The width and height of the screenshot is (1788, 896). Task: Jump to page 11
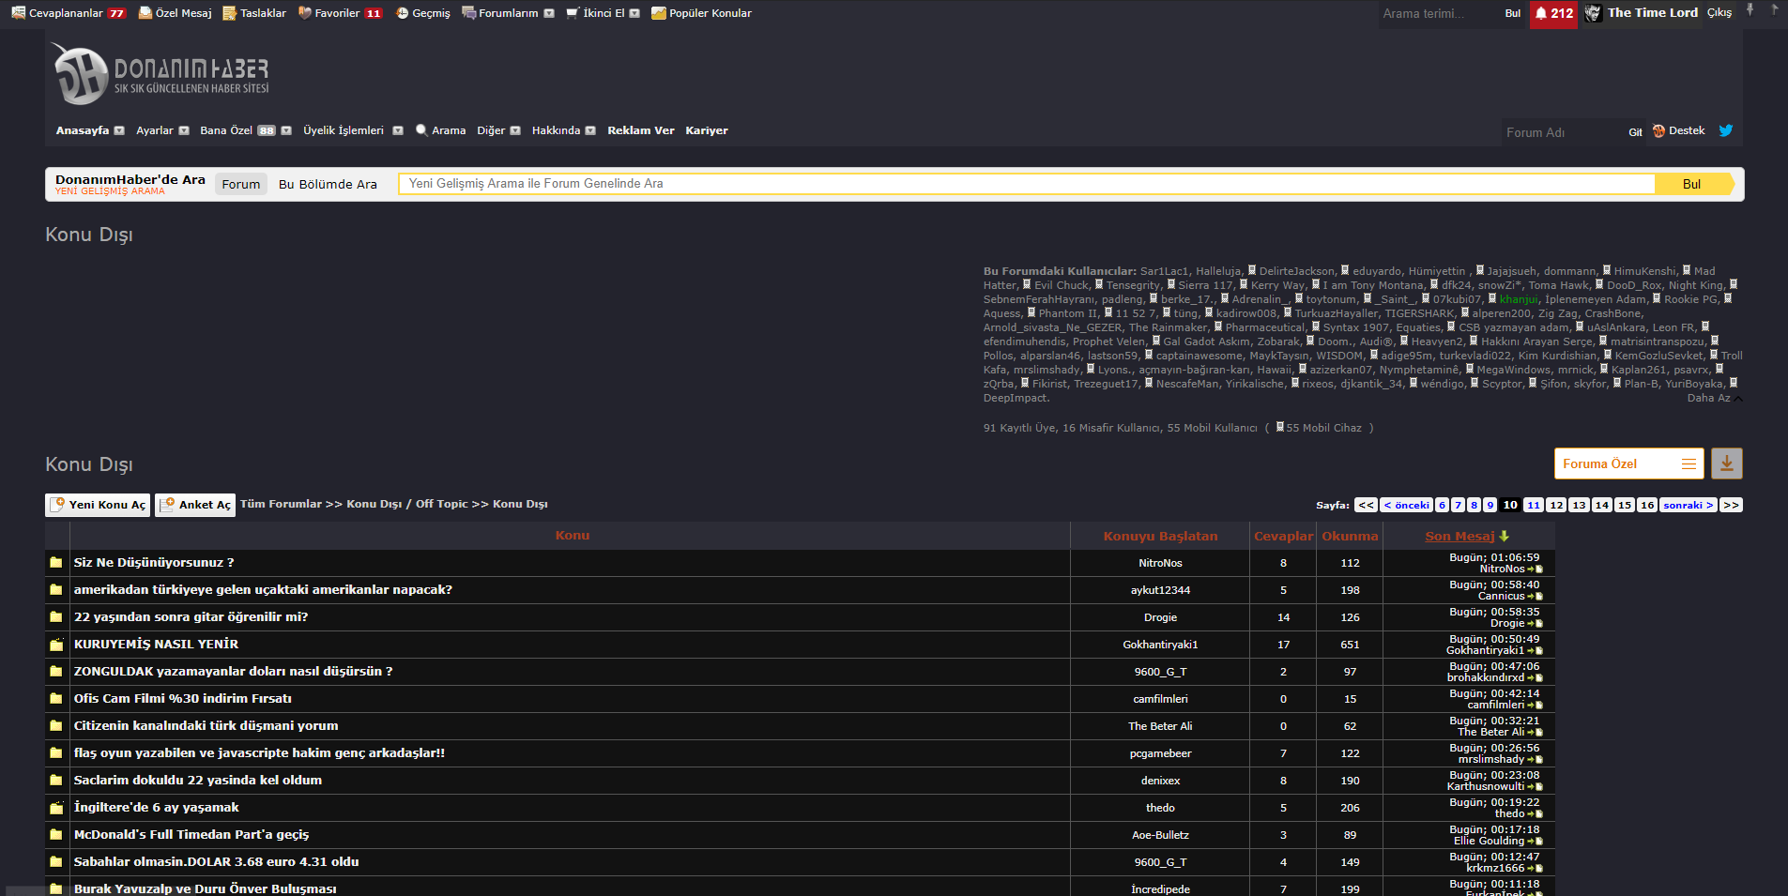(x=1534, y=505)
